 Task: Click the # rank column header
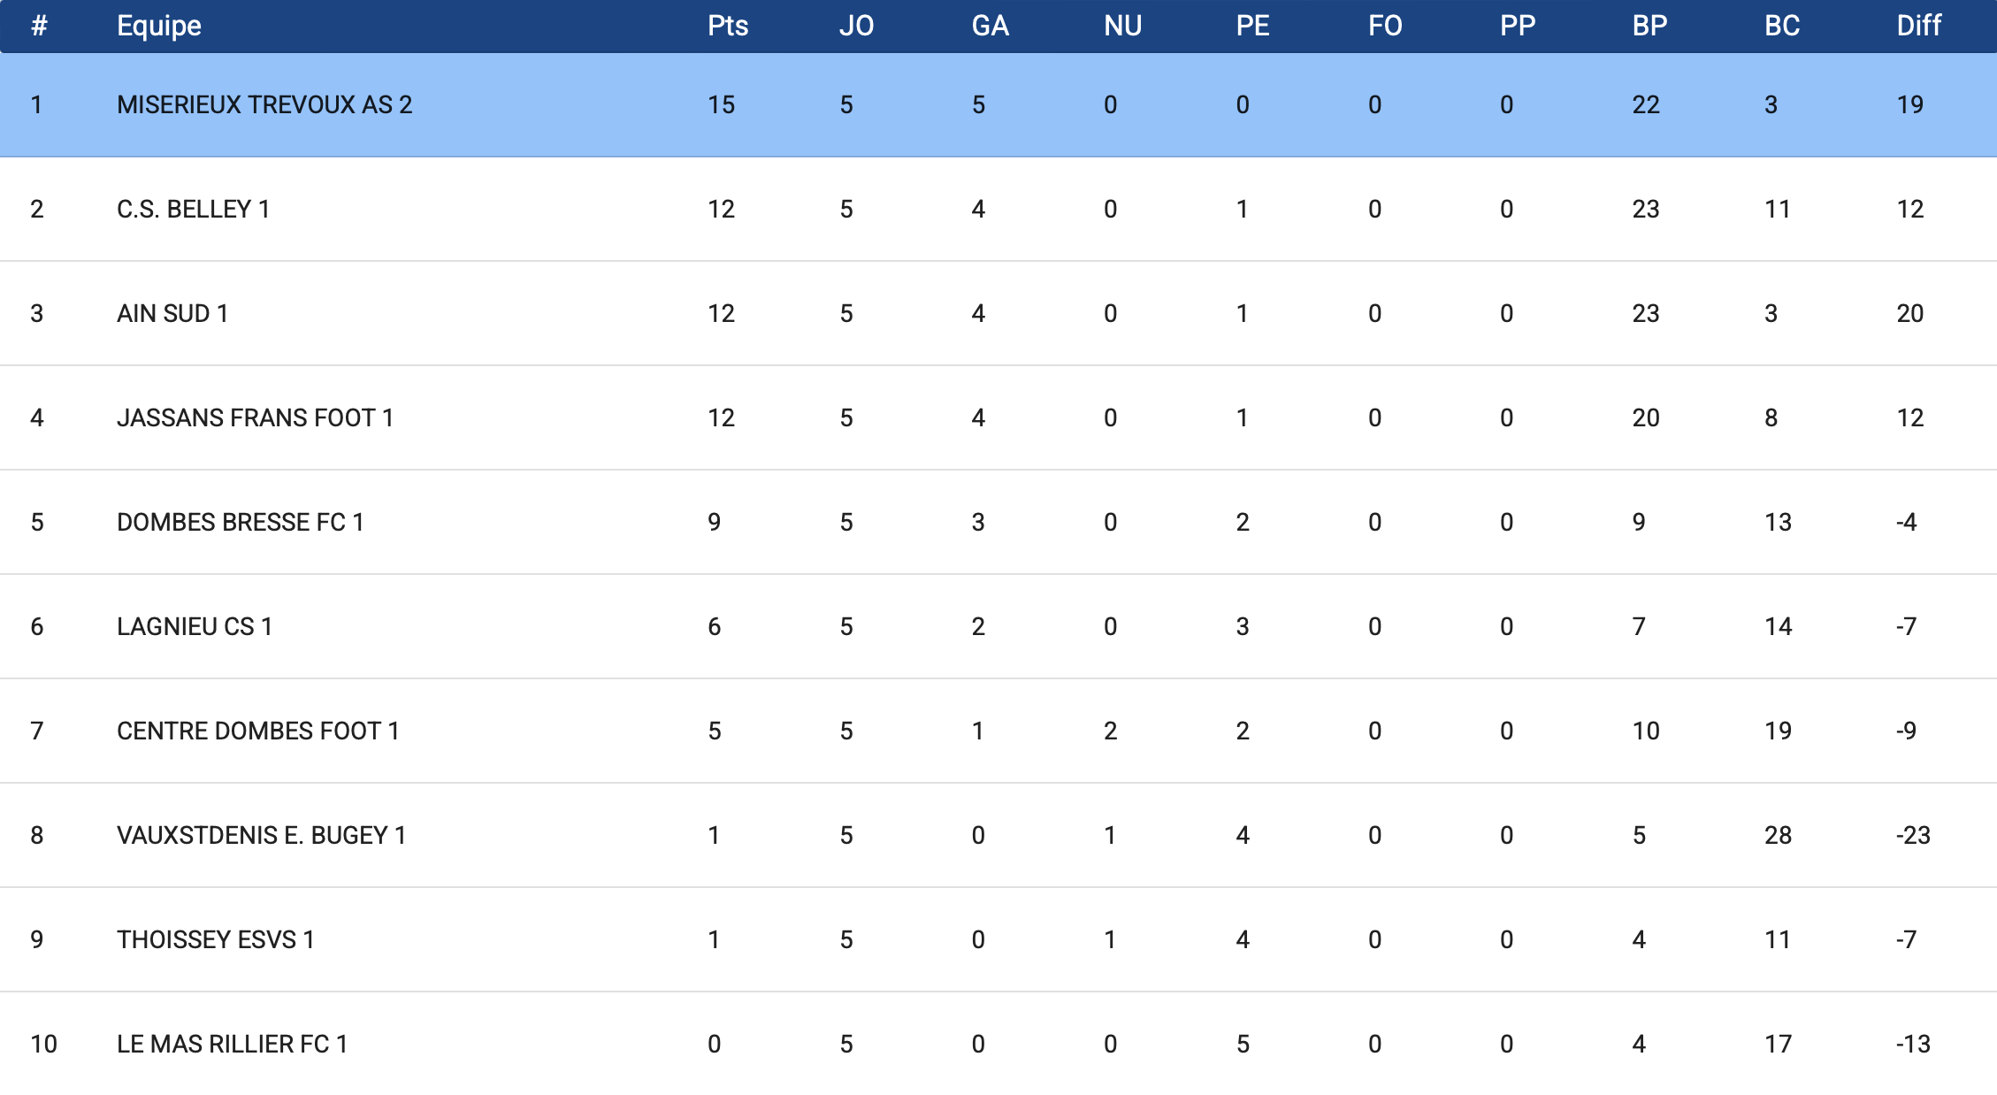click(x=39, y=26)
